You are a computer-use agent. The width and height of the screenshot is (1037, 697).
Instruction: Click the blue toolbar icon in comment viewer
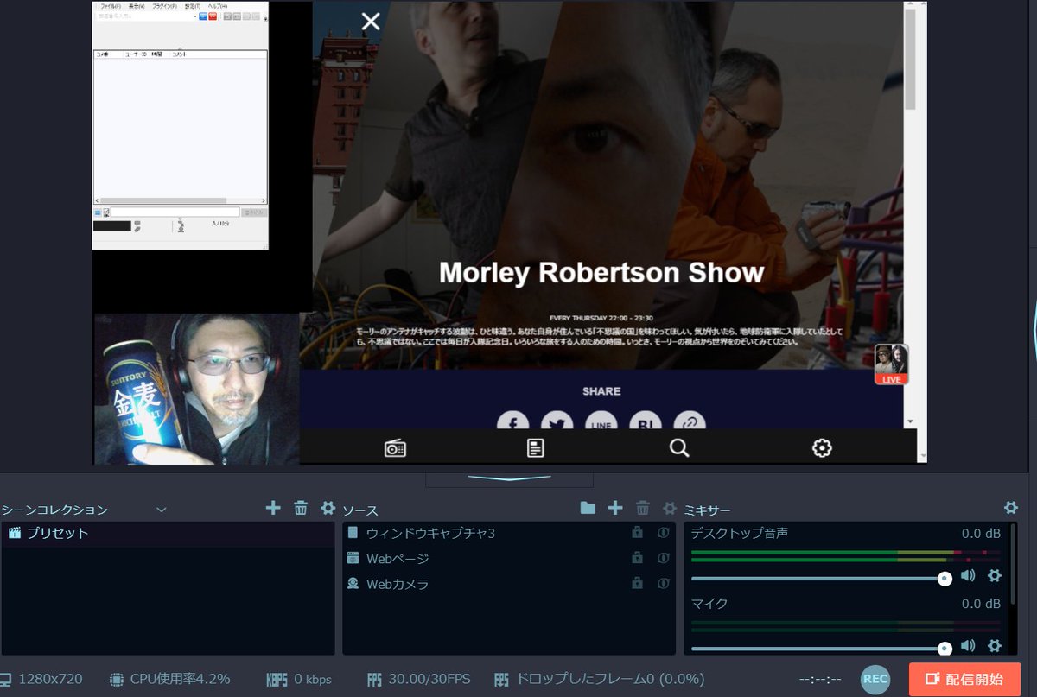[x=203, y=16]
